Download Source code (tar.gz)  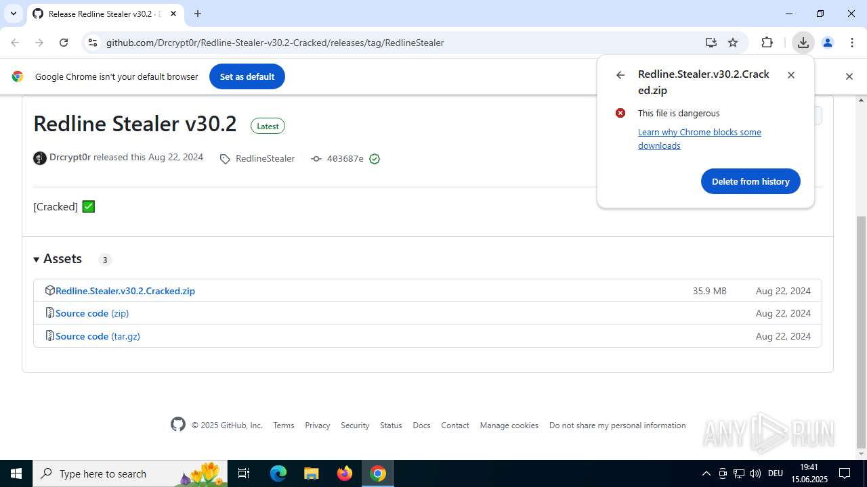point(98,336)
